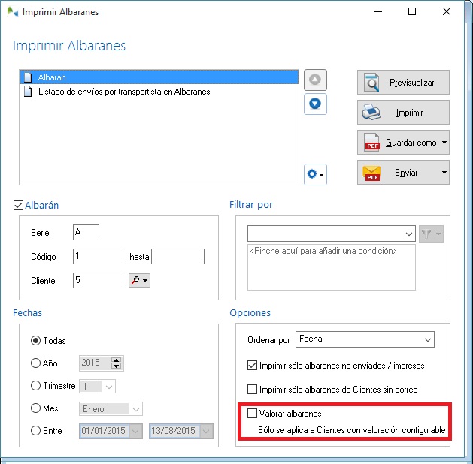Uncheck Imprimir sólo albaranes no enviados
473x464 pixels.
pyautogui.click(x=253, y=366)
